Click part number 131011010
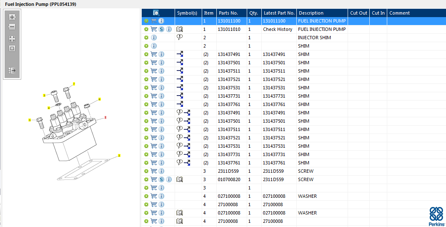Image resolution: width=446 pixels, height=227 pixels. coord(229,29)
